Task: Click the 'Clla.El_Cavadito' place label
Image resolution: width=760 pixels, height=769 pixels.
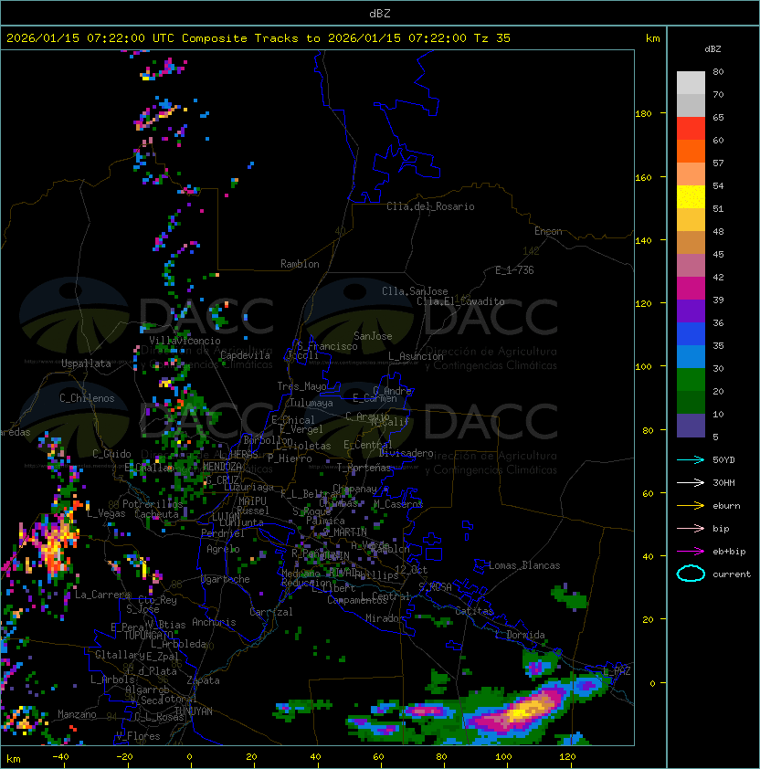Action: click(460, 301)
